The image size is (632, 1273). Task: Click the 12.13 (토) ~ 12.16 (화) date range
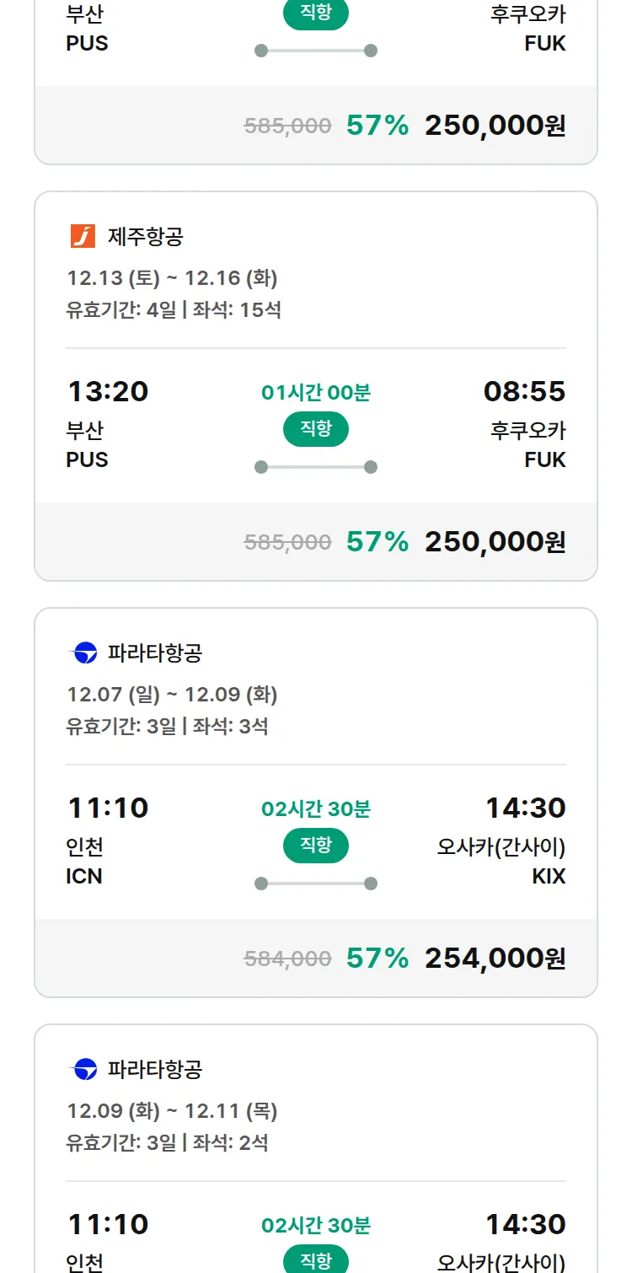[x=172, y=278]
